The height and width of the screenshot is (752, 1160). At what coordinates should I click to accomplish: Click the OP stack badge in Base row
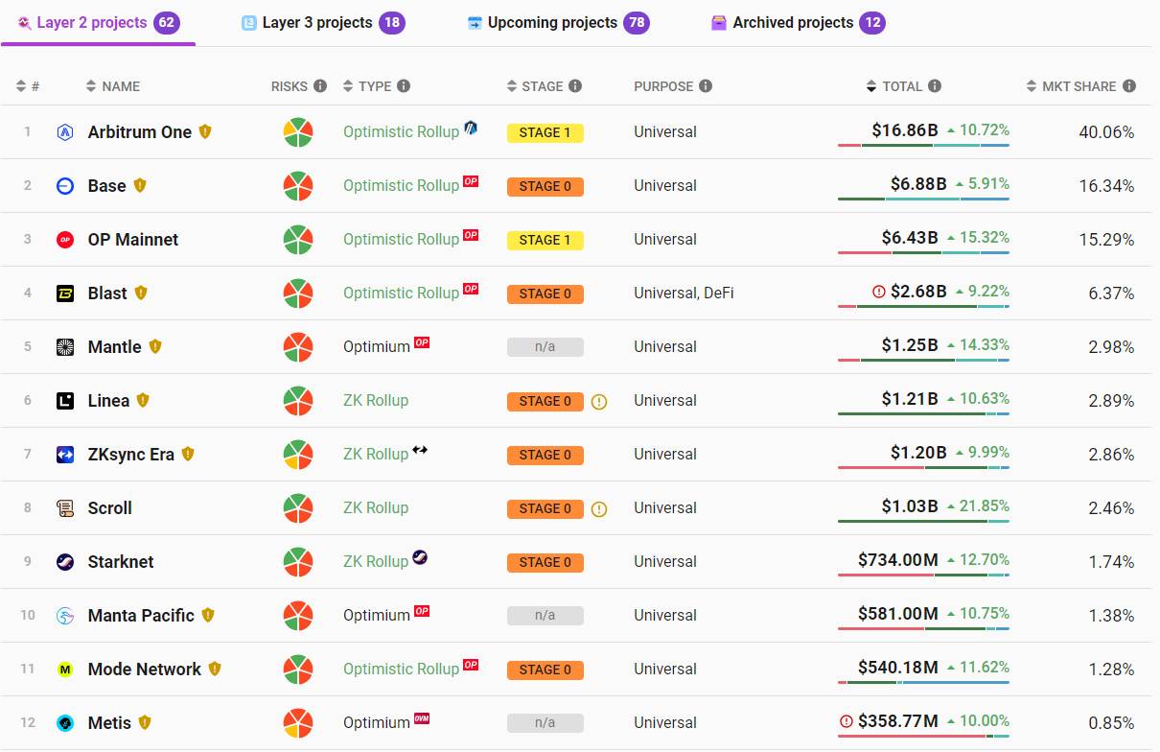pos(471,180)
